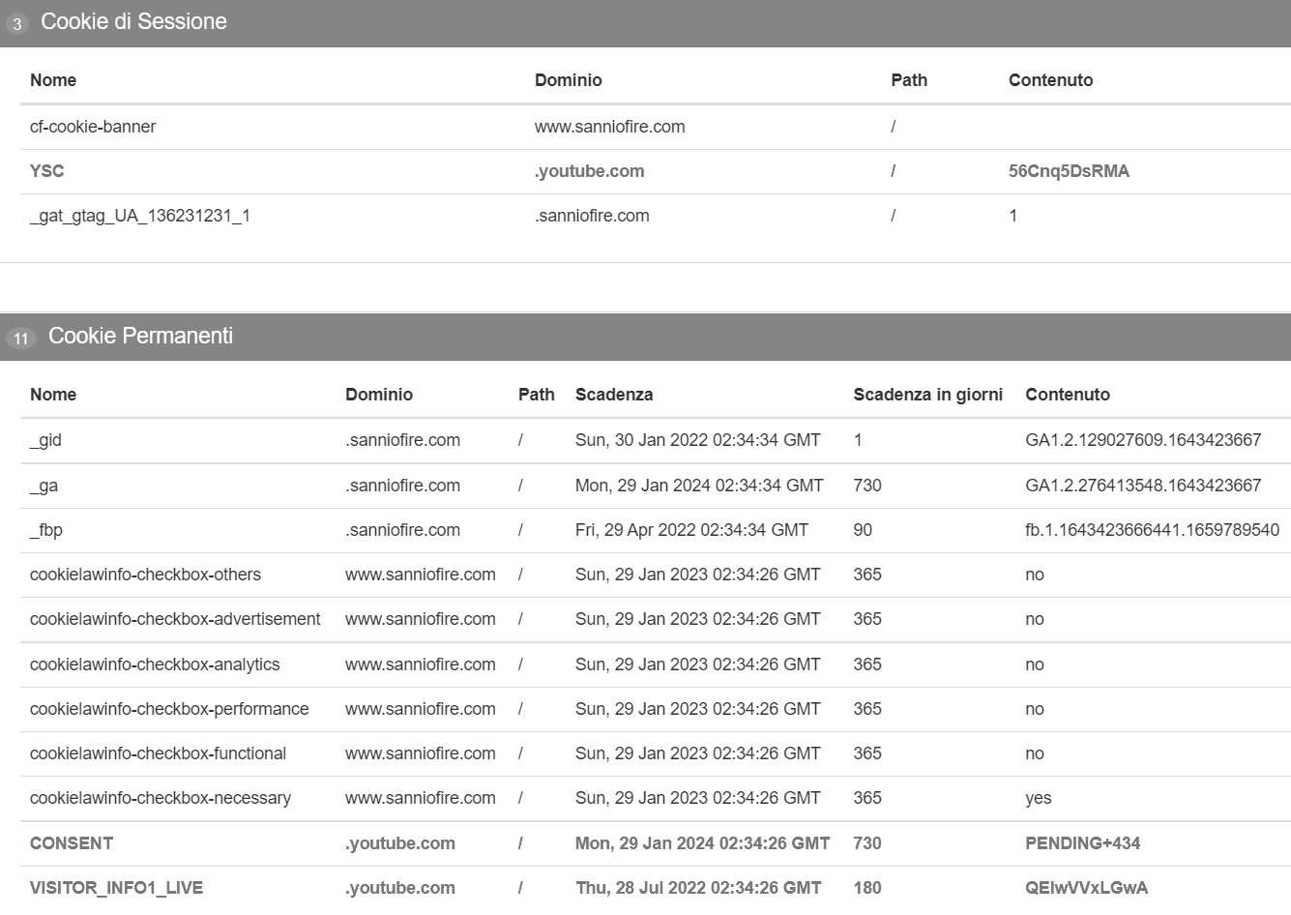The width and height of the screenshot is (1291, 915).
Task: Click the _ga expiry Mon, 29 Jan 2024 02:34:34 GMT
Action: [x=699, y=486]
